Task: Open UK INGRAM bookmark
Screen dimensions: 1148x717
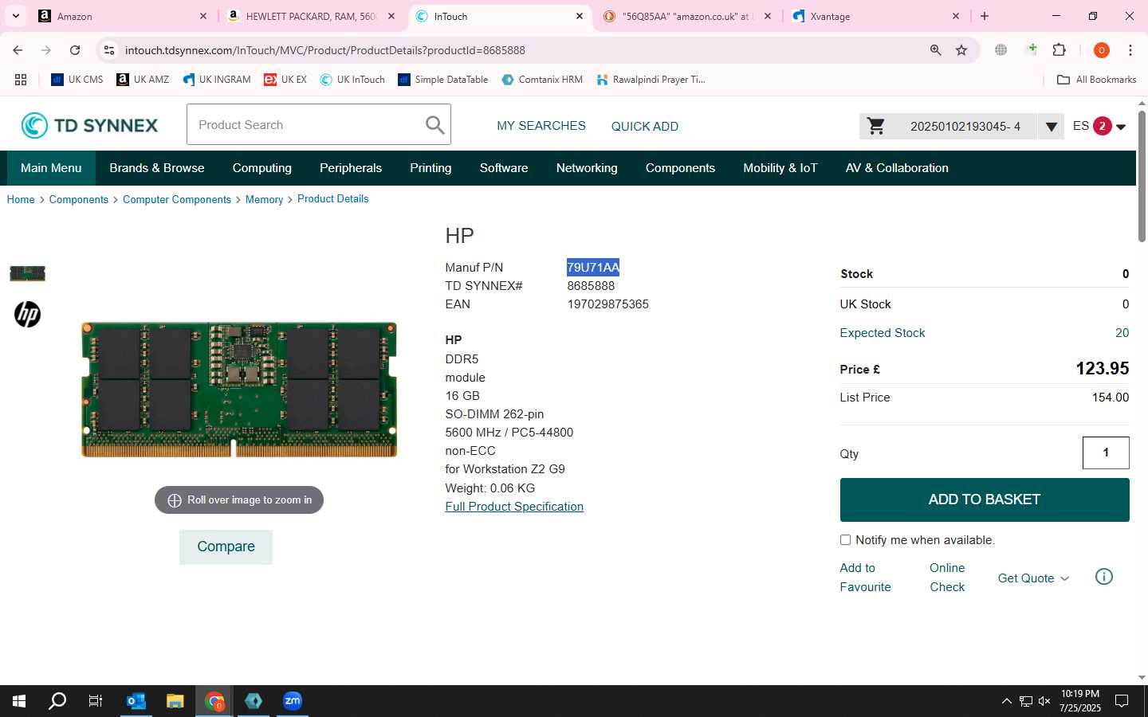Action: 217,80
